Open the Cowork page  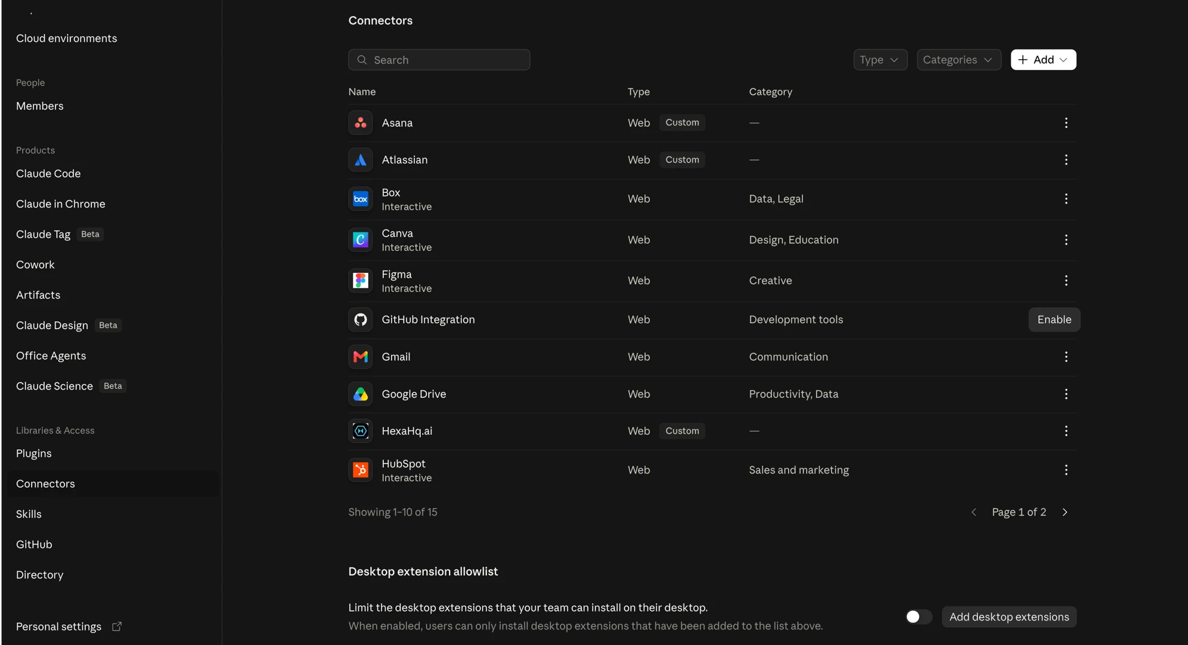(35, 265)
